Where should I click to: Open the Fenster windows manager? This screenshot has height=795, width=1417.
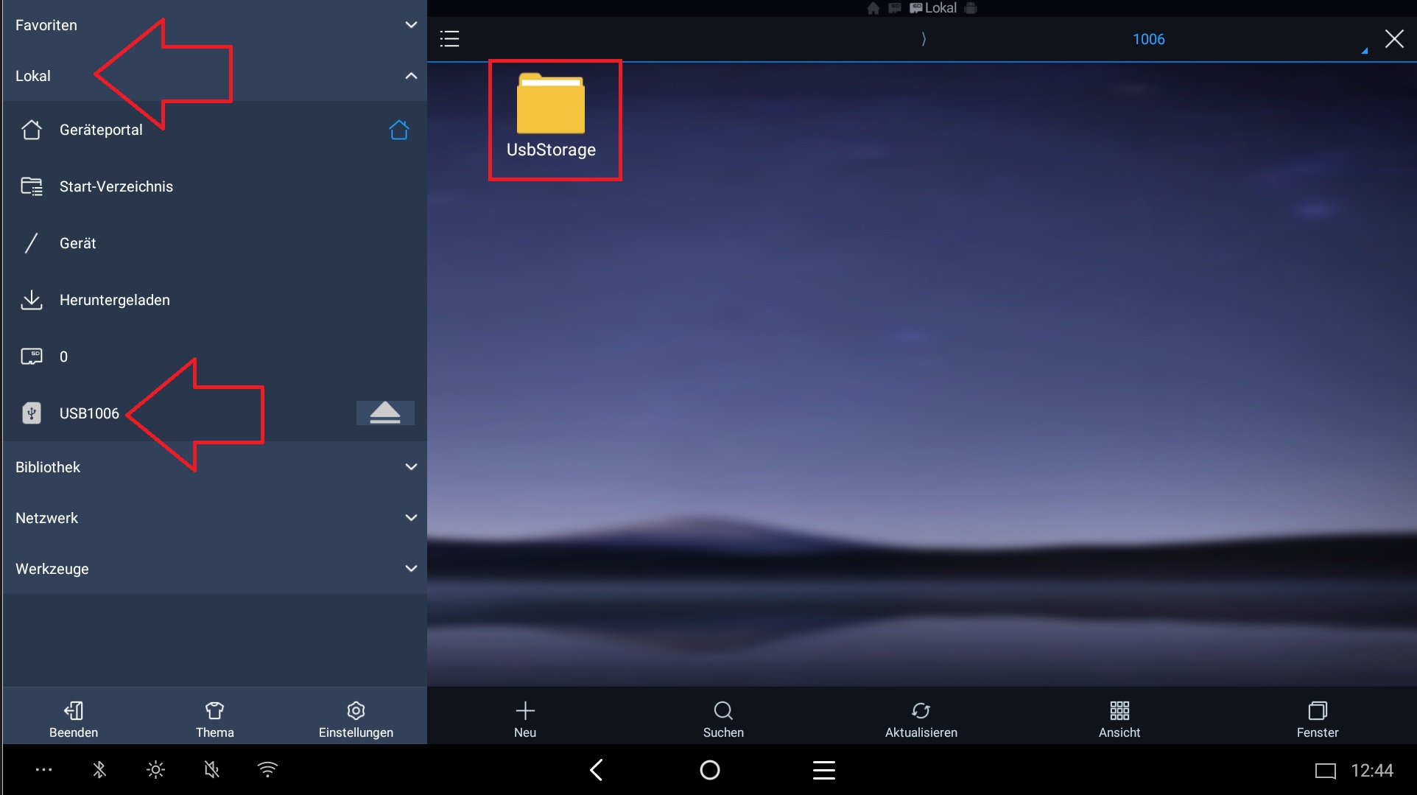(1318, 720)
